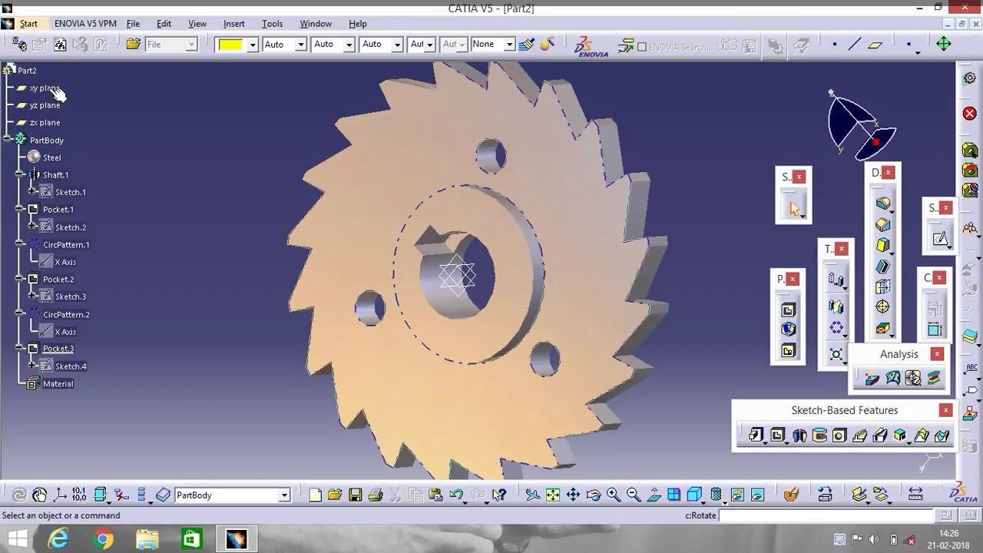Viewport: 983px width, 553px height.
Task: Choose the Shell dress-up tool
Action: tap(882, 267)
